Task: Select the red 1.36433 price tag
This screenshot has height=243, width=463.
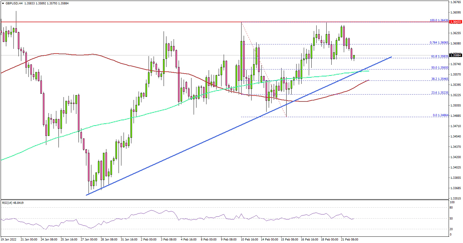Action: point(456,22)
